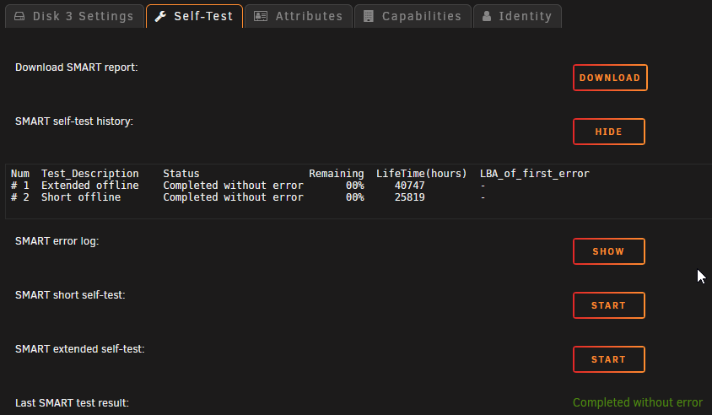Click the LifeTime hours value 40747
712x415 pixels.
(x=410, y=186)
